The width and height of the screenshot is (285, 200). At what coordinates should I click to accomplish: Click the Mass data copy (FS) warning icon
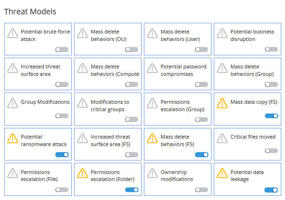(x=222, y=103)
